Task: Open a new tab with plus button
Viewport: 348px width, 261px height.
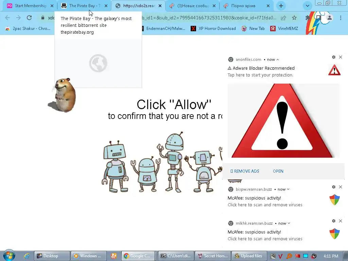Action: click(281, 6)
